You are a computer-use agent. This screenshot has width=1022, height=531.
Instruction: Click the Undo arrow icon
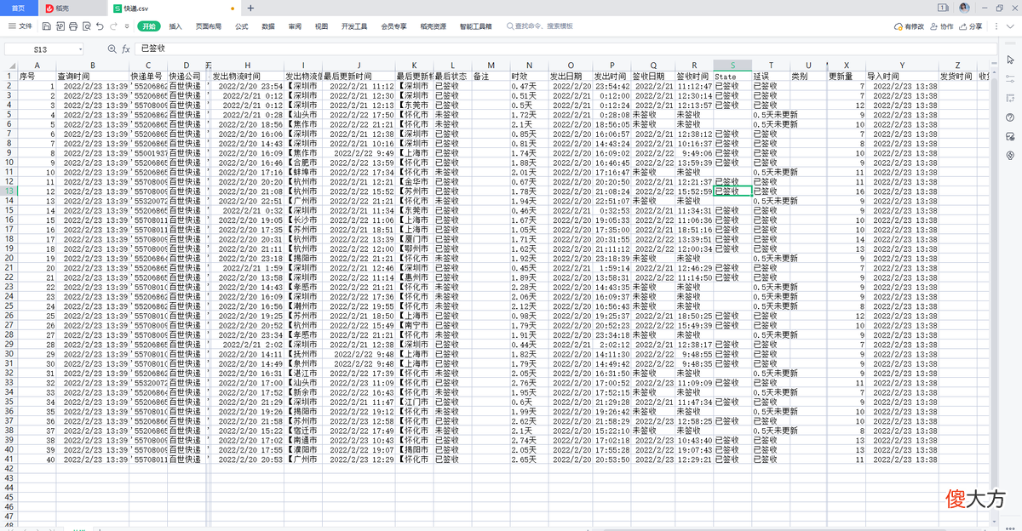[100, 26]
